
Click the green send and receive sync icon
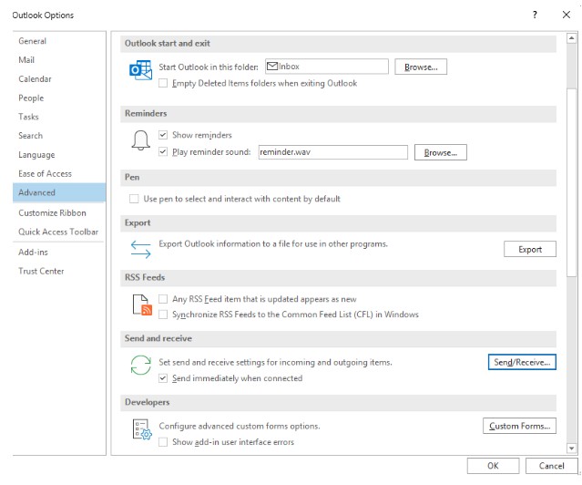coord(140,365)
